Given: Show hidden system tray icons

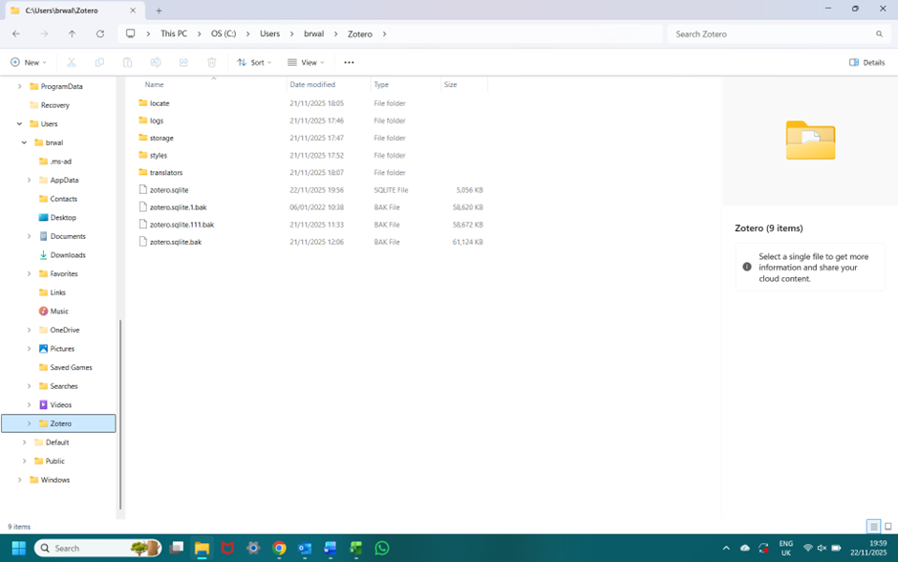Looking at the screenshot, I should click(726, 549).
